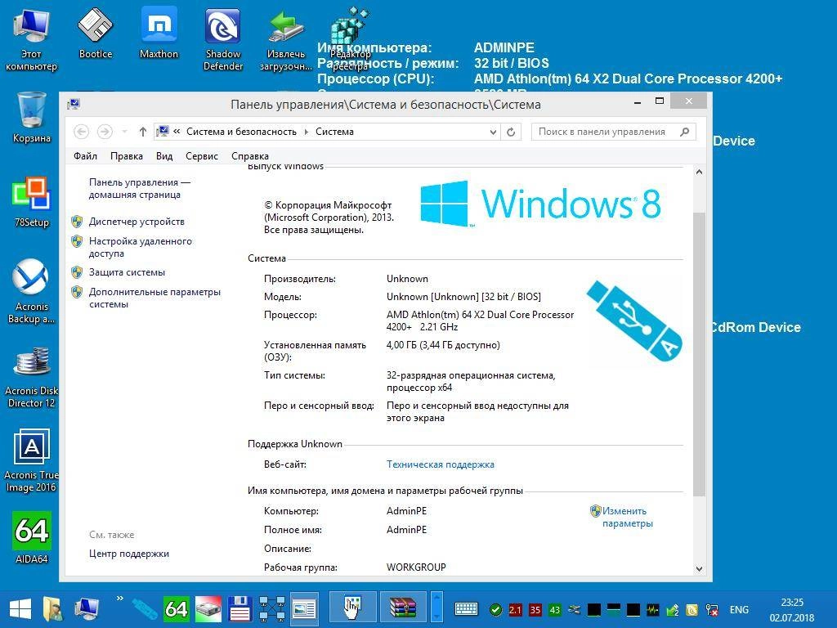Image resolution: width=837 pixels, height=628 pixels.
Task: Click the taskbar scroll arrows control
Action: (436, 608)
